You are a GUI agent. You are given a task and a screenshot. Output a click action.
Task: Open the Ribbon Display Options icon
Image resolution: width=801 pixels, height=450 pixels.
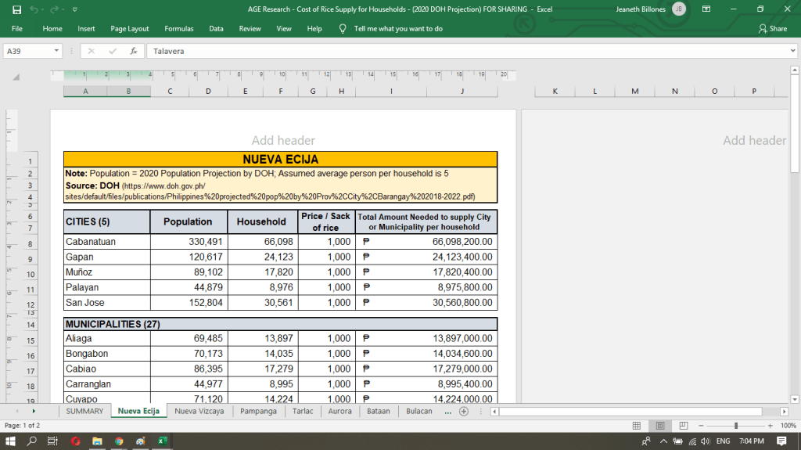pos(706,9)
